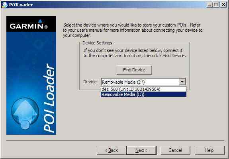Select dēzl 560 from the device list
This screenshot has height=159, width=229.
click(143, 89)
